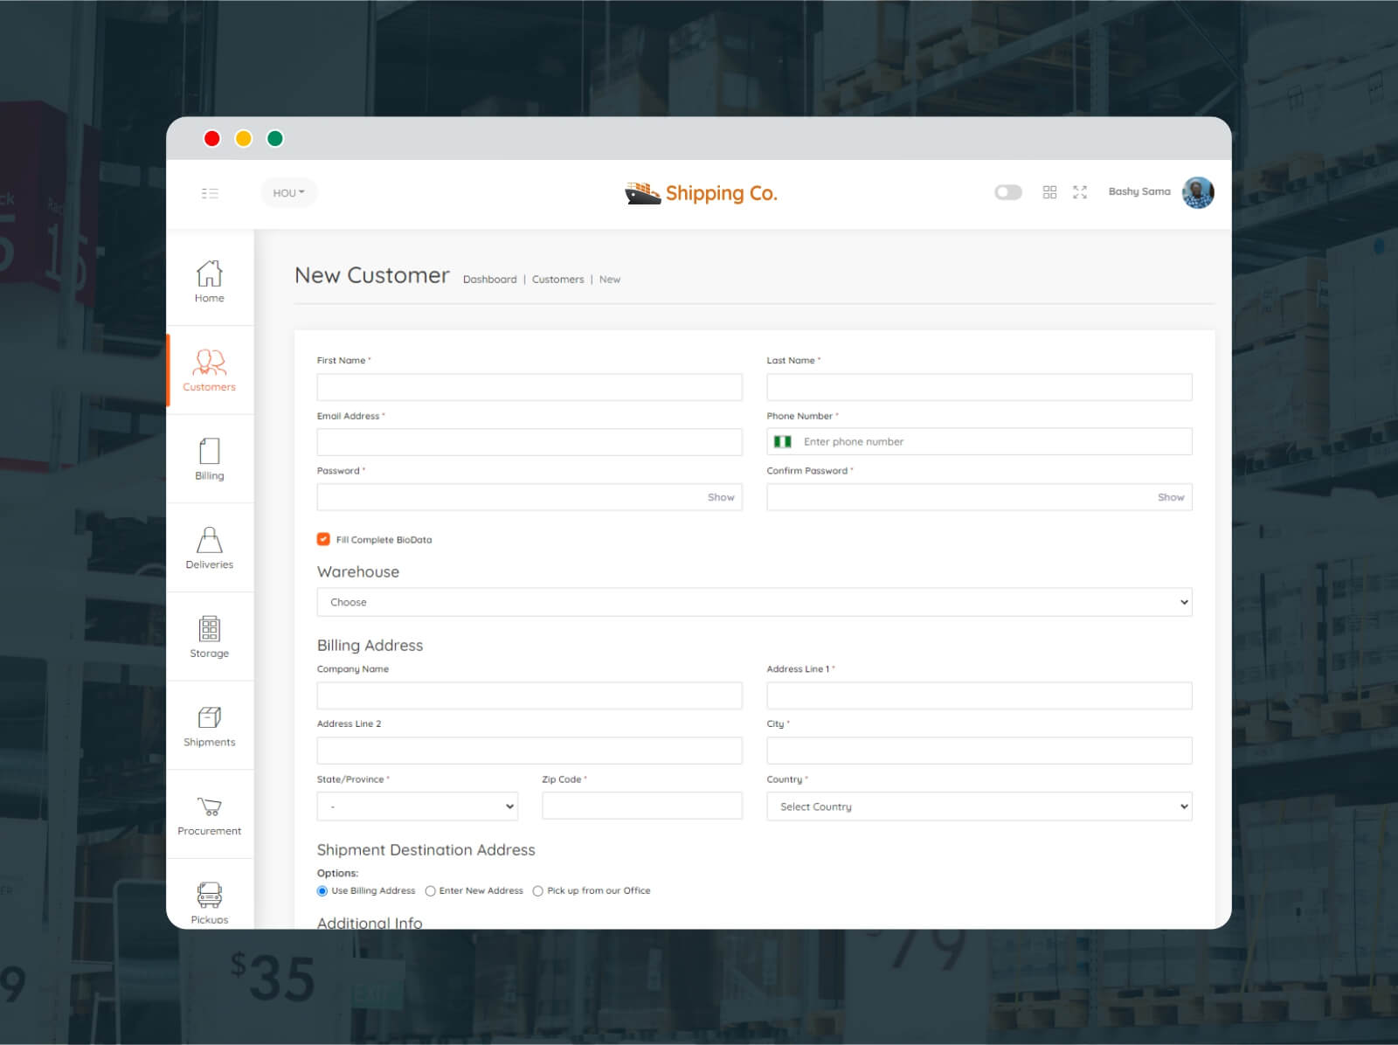The image size is (1398, 1045).
Task: Go to Dashboard breadcrumb
Action: click(489, 280)
